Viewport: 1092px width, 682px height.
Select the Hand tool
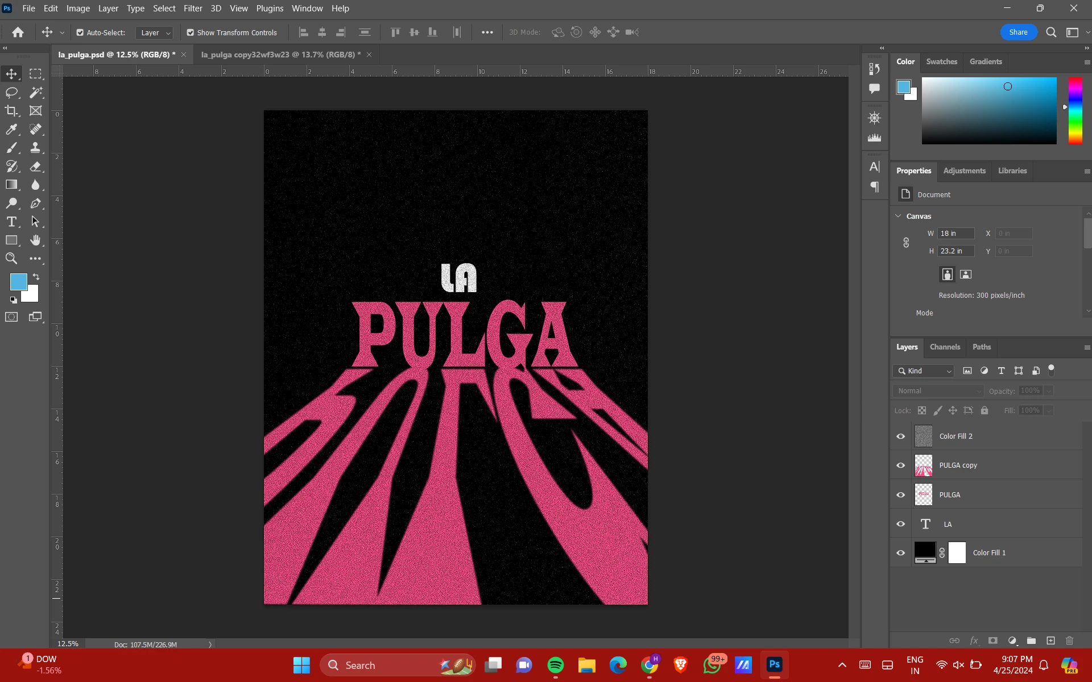pyautogui.click(x=36, y=240)
